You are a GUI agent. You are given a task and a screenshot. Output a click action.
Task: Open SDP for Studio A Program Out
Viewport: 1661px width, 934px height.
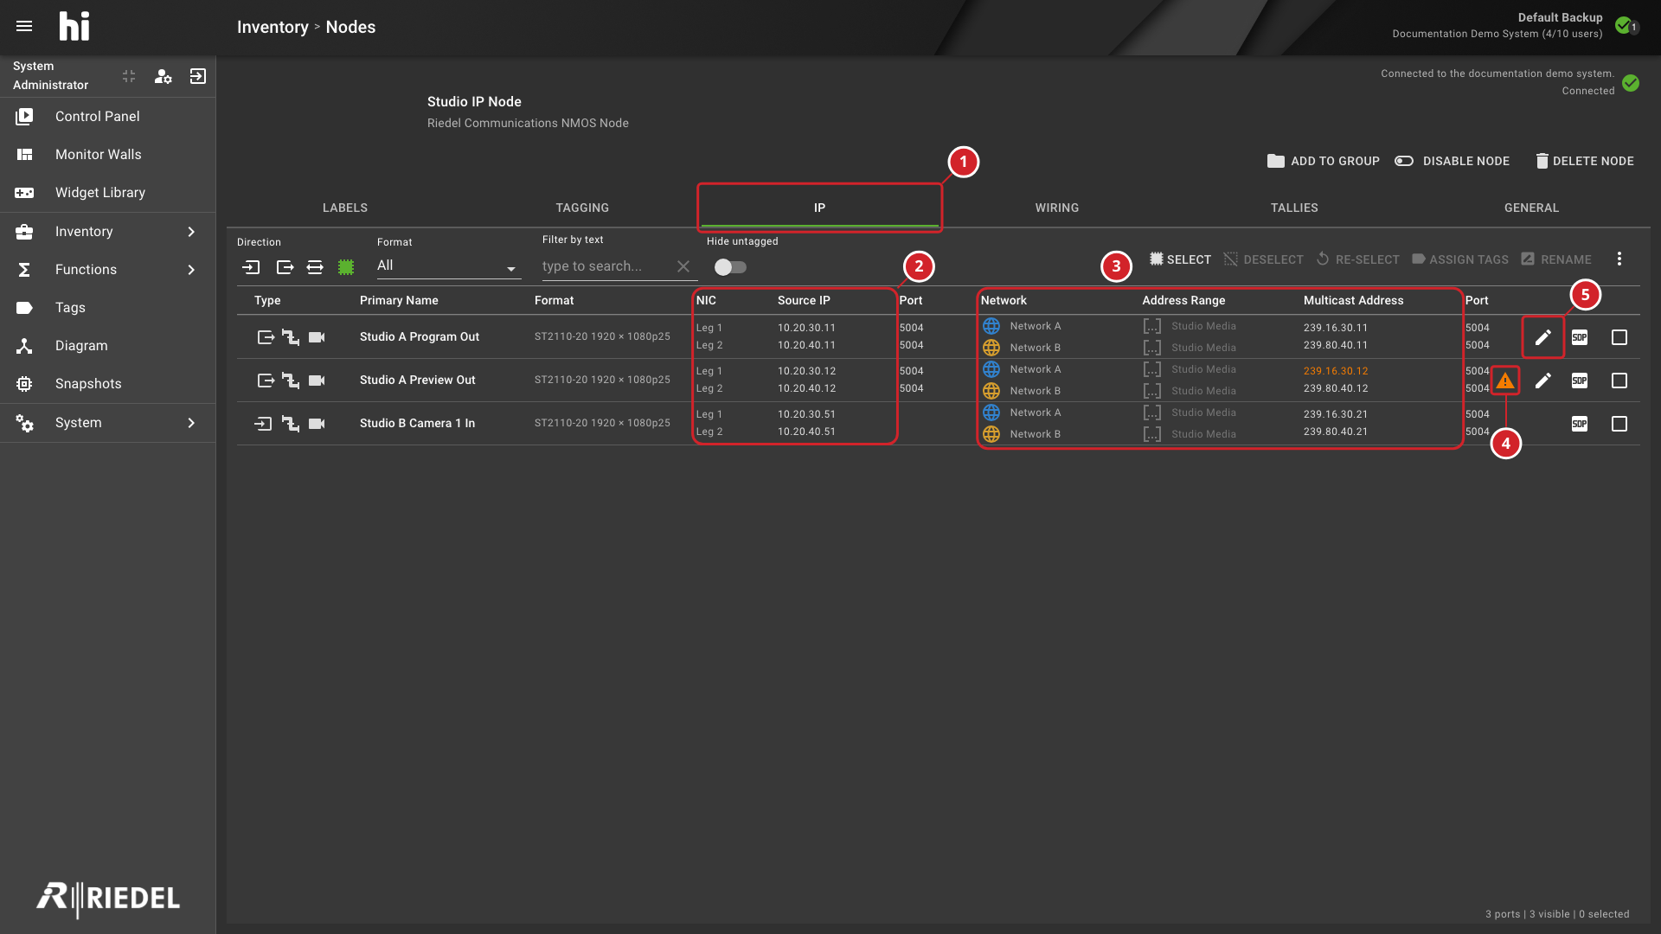click(1580, 337)
